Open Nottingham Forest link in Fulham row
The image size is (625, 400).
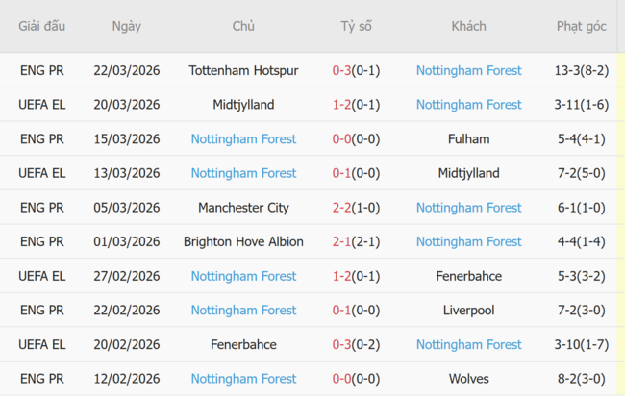tap(243, 139)
